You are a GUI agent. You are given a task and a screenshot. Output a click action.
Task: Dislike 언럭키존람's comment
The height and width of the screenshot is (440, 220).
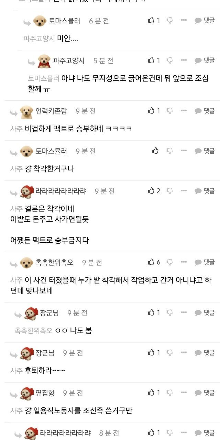(x=170, y=111)
